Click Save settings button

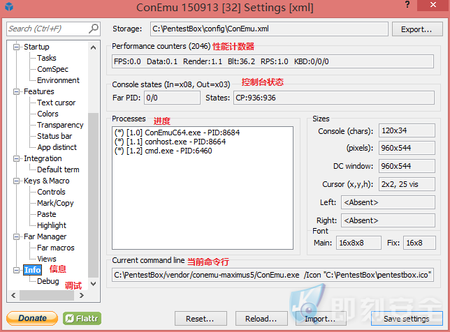click(x=407, y=319)
